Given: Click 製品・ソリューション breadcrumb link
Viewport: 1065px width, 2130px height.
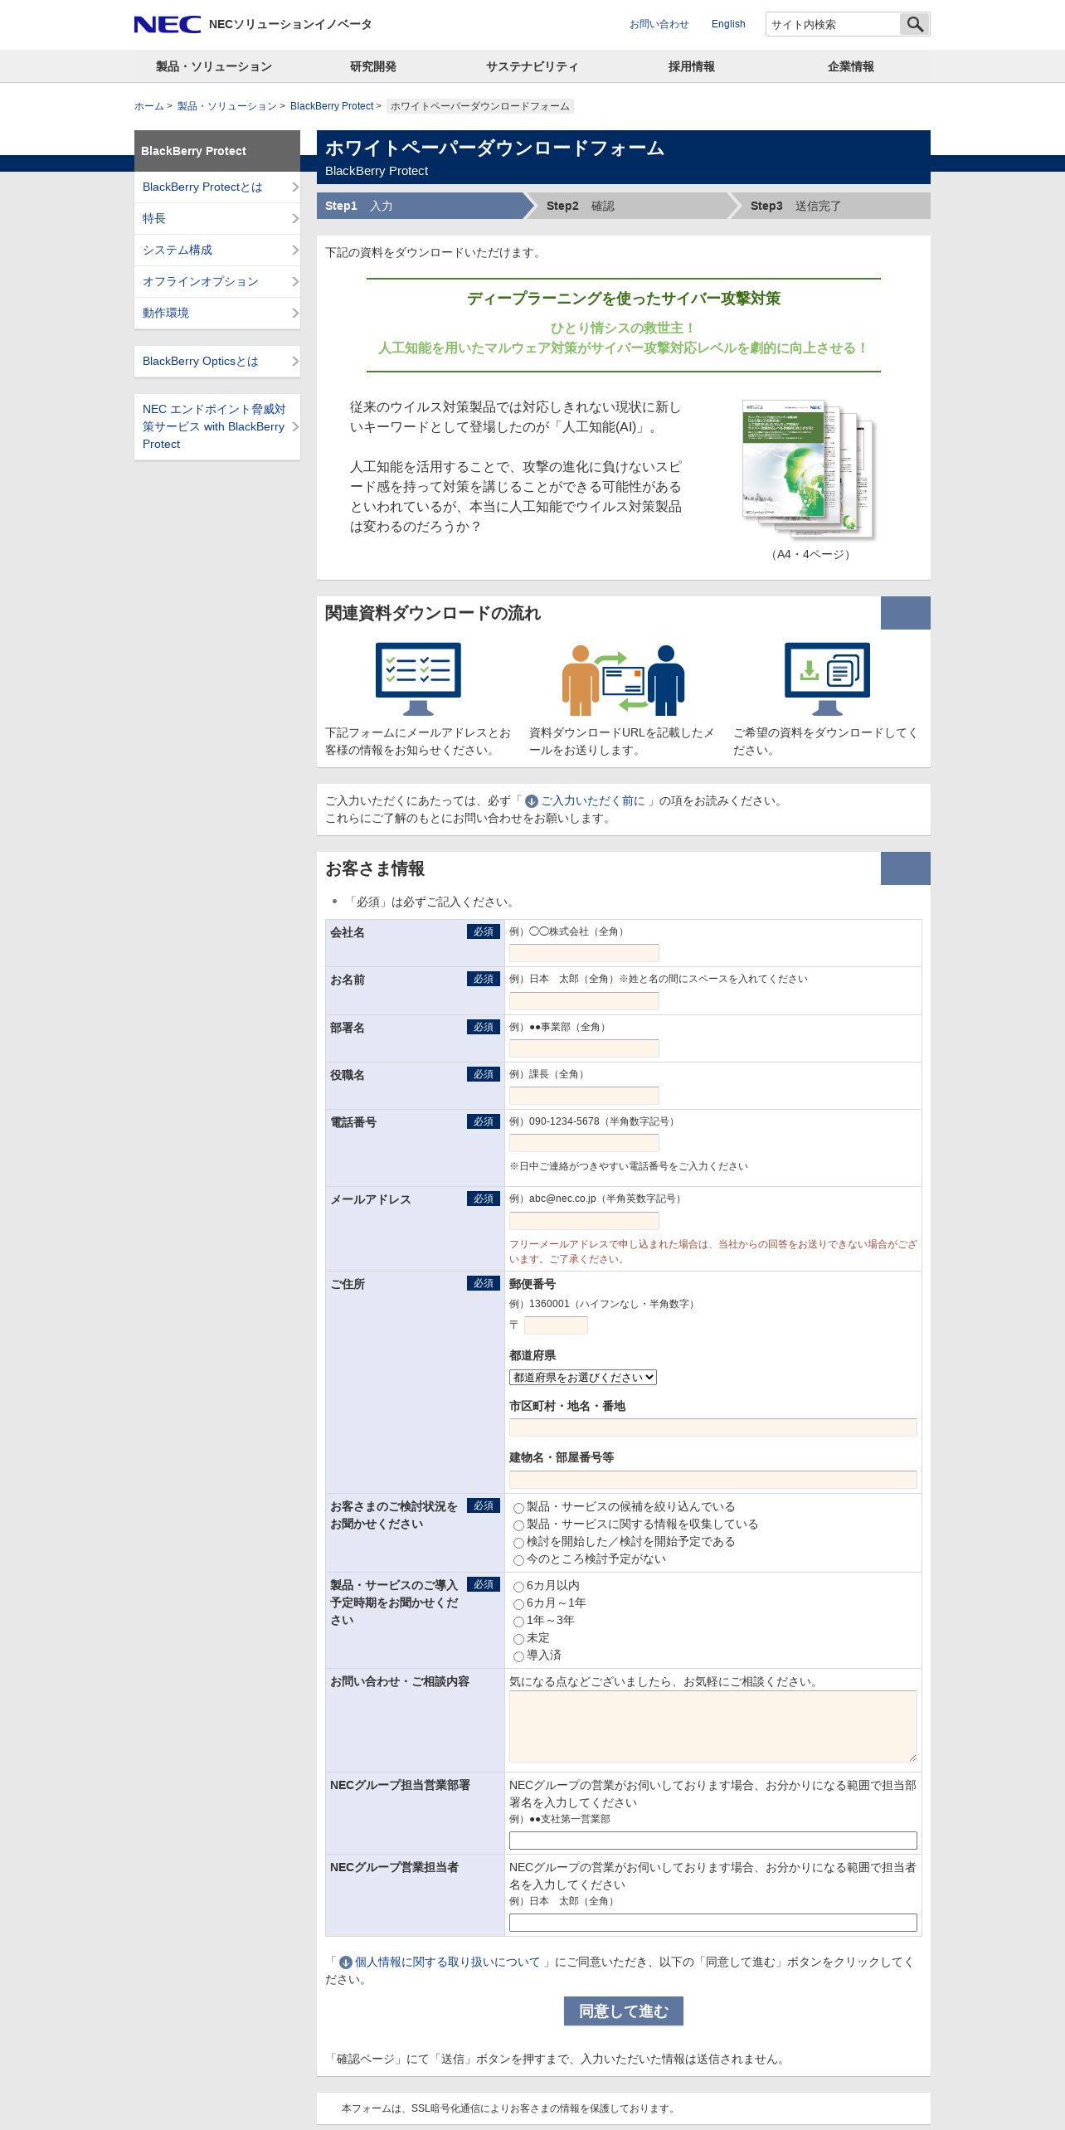Looking at the screenshot, I should tap(227, 106).
